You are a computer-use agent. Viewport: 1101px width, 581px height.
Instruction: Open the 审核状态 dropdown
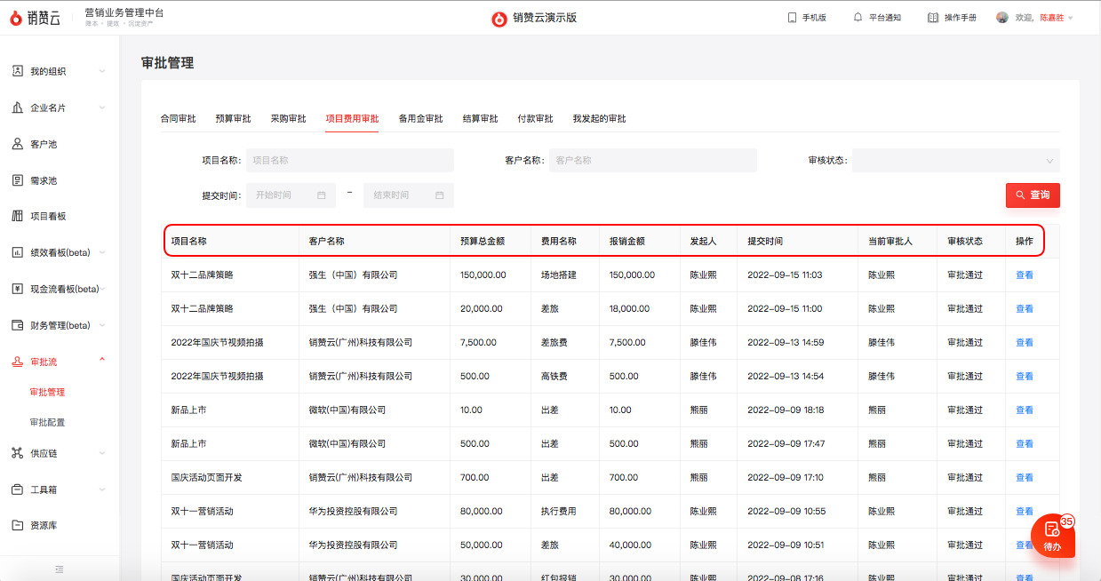click(955, 161)
